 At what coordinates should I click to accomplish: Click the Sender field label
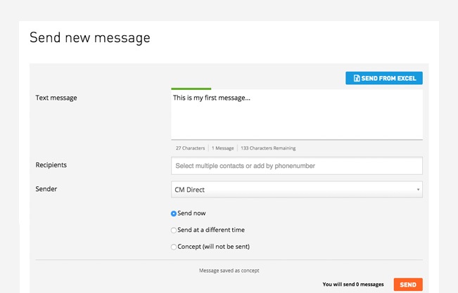(46, 189)
